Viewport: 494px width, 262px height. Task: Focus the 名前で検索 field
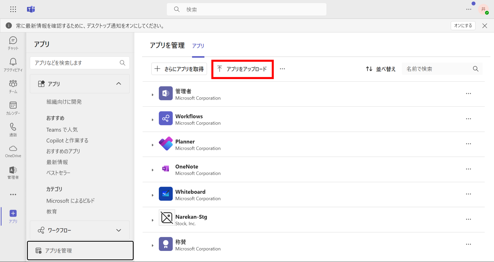[x=442, y=69]
